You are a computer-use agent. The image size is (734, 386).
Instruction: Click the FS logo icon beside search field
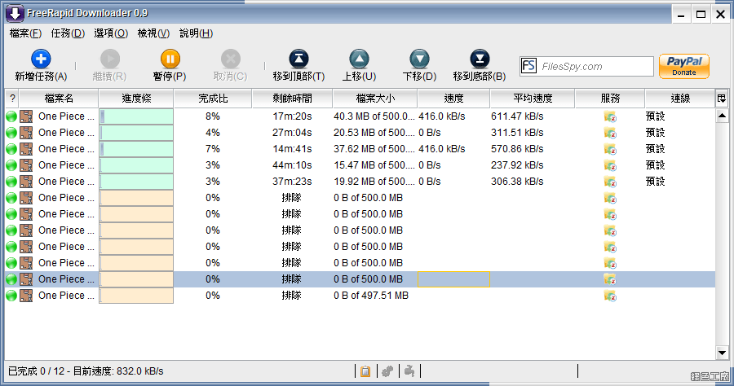(x=528, y=66)
